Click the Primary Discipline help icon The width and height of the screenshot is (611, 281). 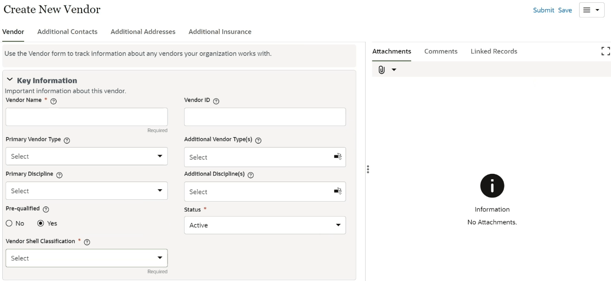click(x=59, y=175)
